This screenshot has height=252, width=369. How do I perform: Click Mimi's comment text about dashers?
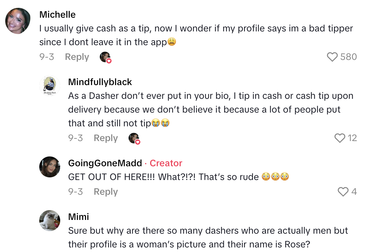[208, 237]
